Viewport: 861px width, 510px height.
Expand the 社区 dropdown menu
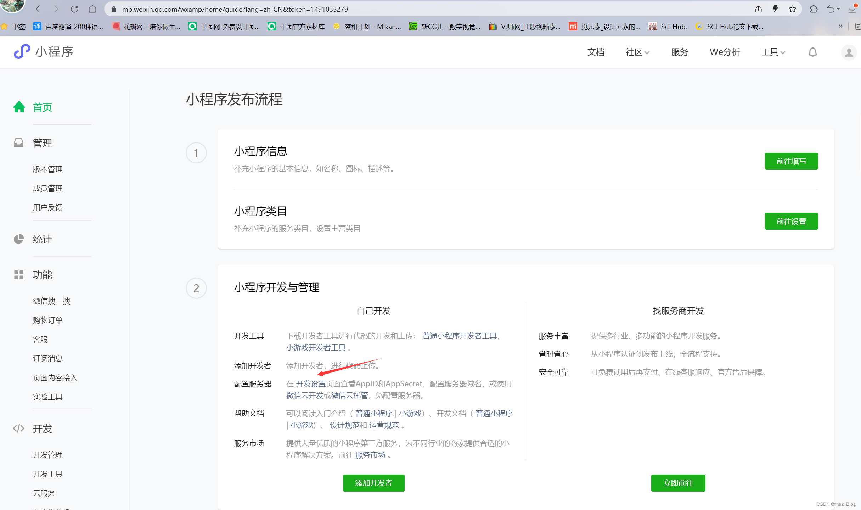coord(637,52)
